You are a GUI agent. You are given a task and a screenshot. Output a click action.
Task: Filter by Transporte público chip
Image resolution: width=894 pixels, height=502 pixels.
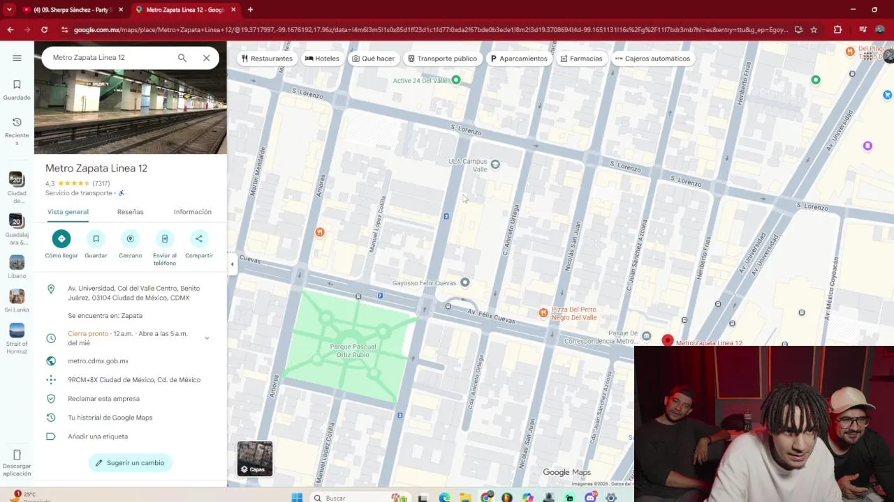[x=442, y=59]
